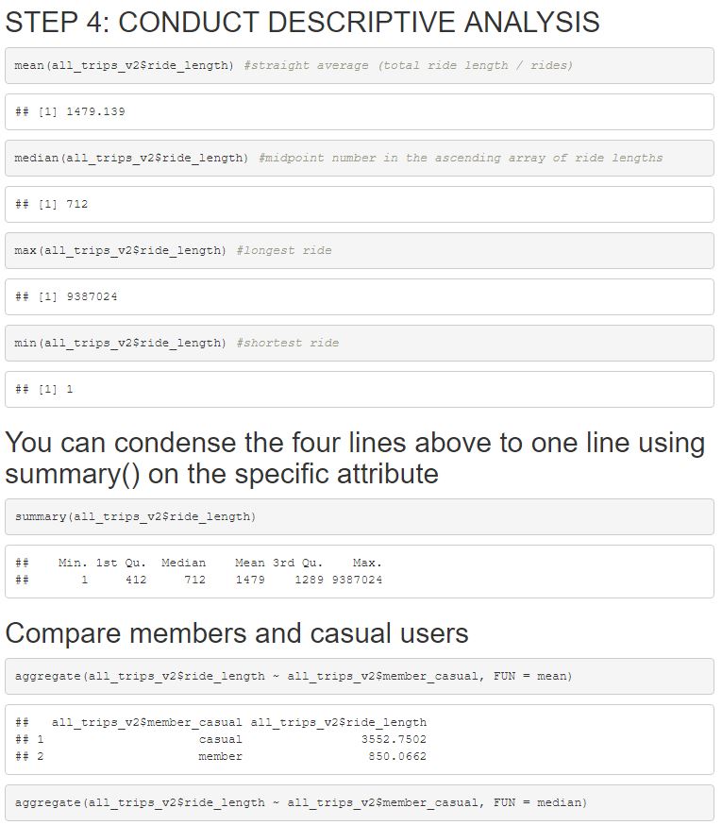Click the 'member' row in aggregate output

(x=220, y=756)
